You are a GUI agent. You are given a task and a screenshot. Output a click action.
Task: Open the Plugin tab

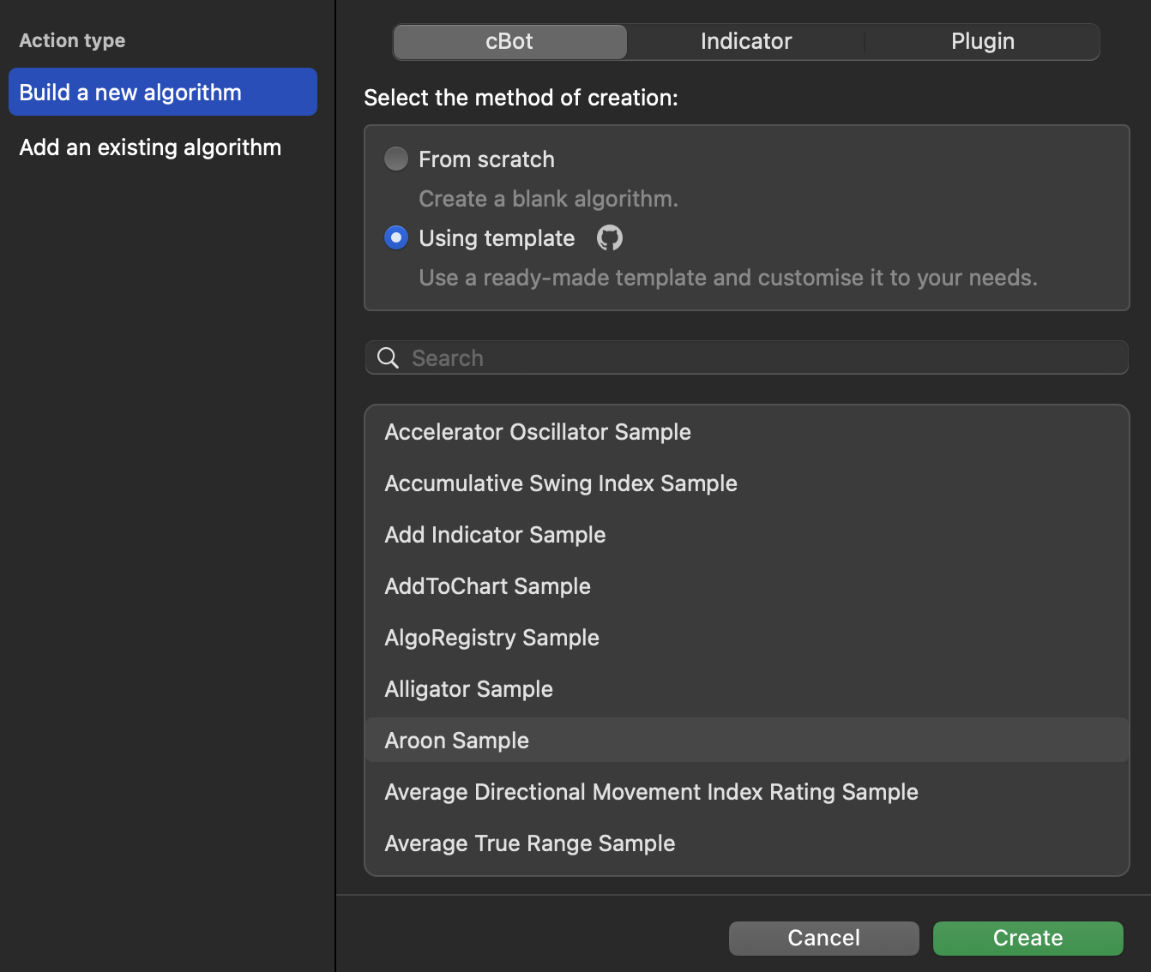pyautogui.click(x=982, y=42)
